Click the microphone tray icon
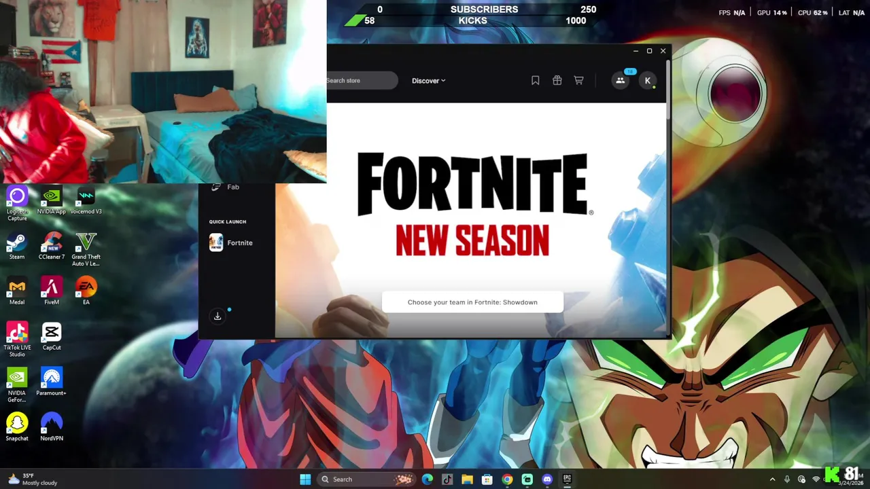Image resolution: width=870 pixels, height=489 pixels. click(x=787, y=479)
